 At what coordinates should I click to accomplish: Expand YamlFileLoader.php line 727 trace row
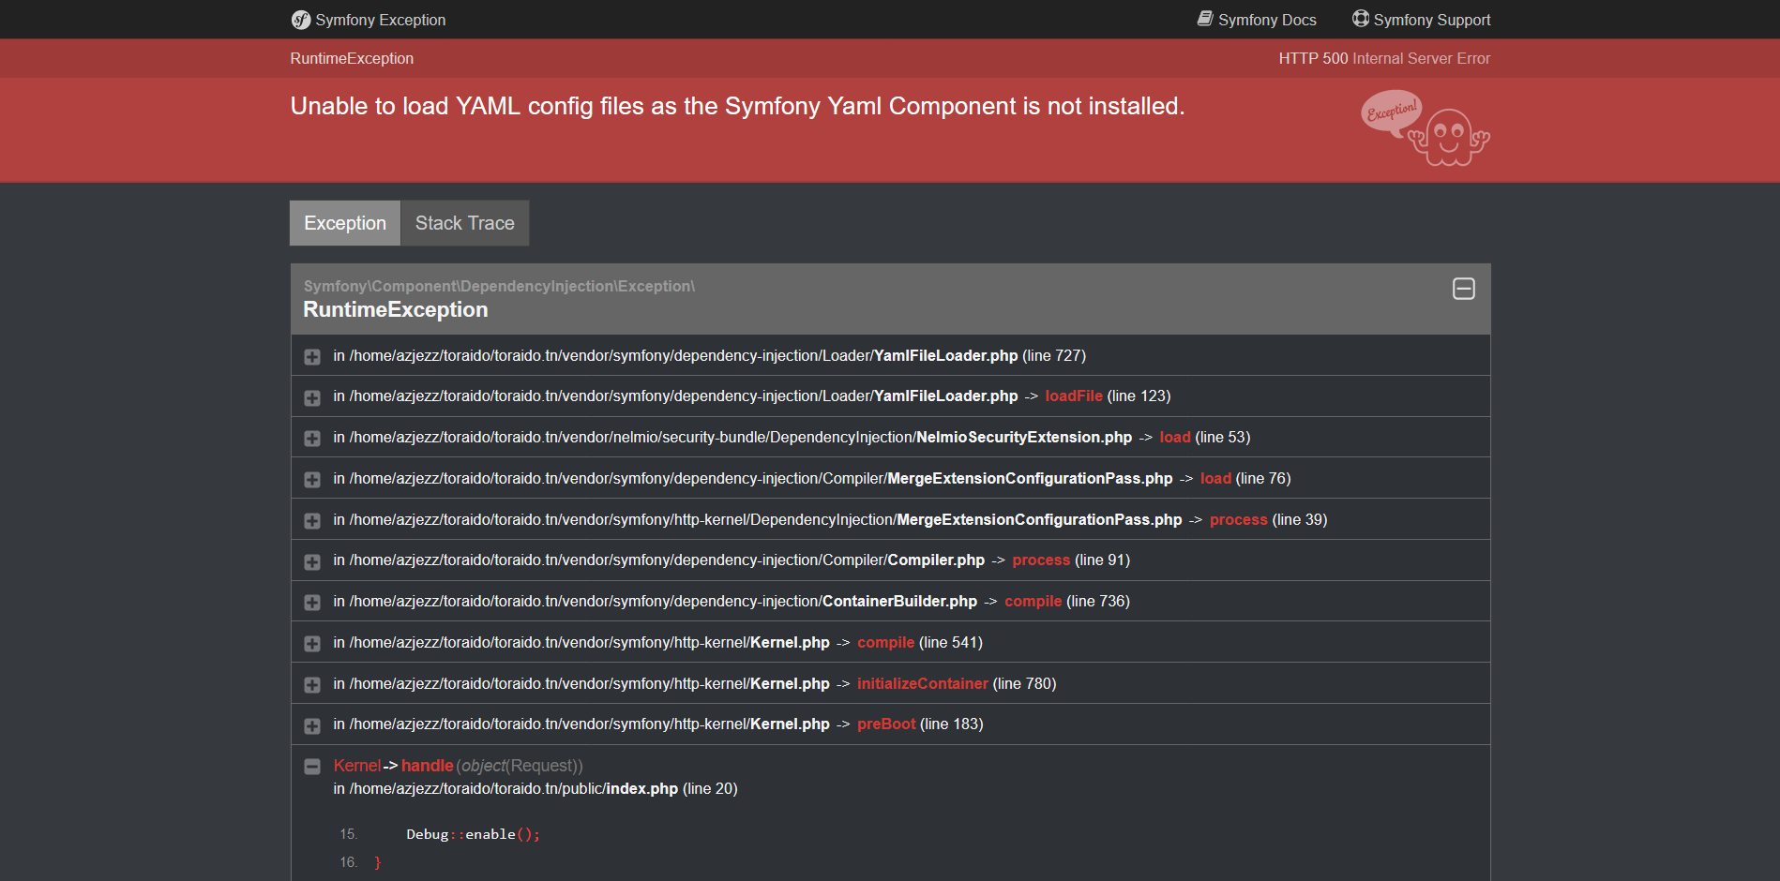(312, 357)
